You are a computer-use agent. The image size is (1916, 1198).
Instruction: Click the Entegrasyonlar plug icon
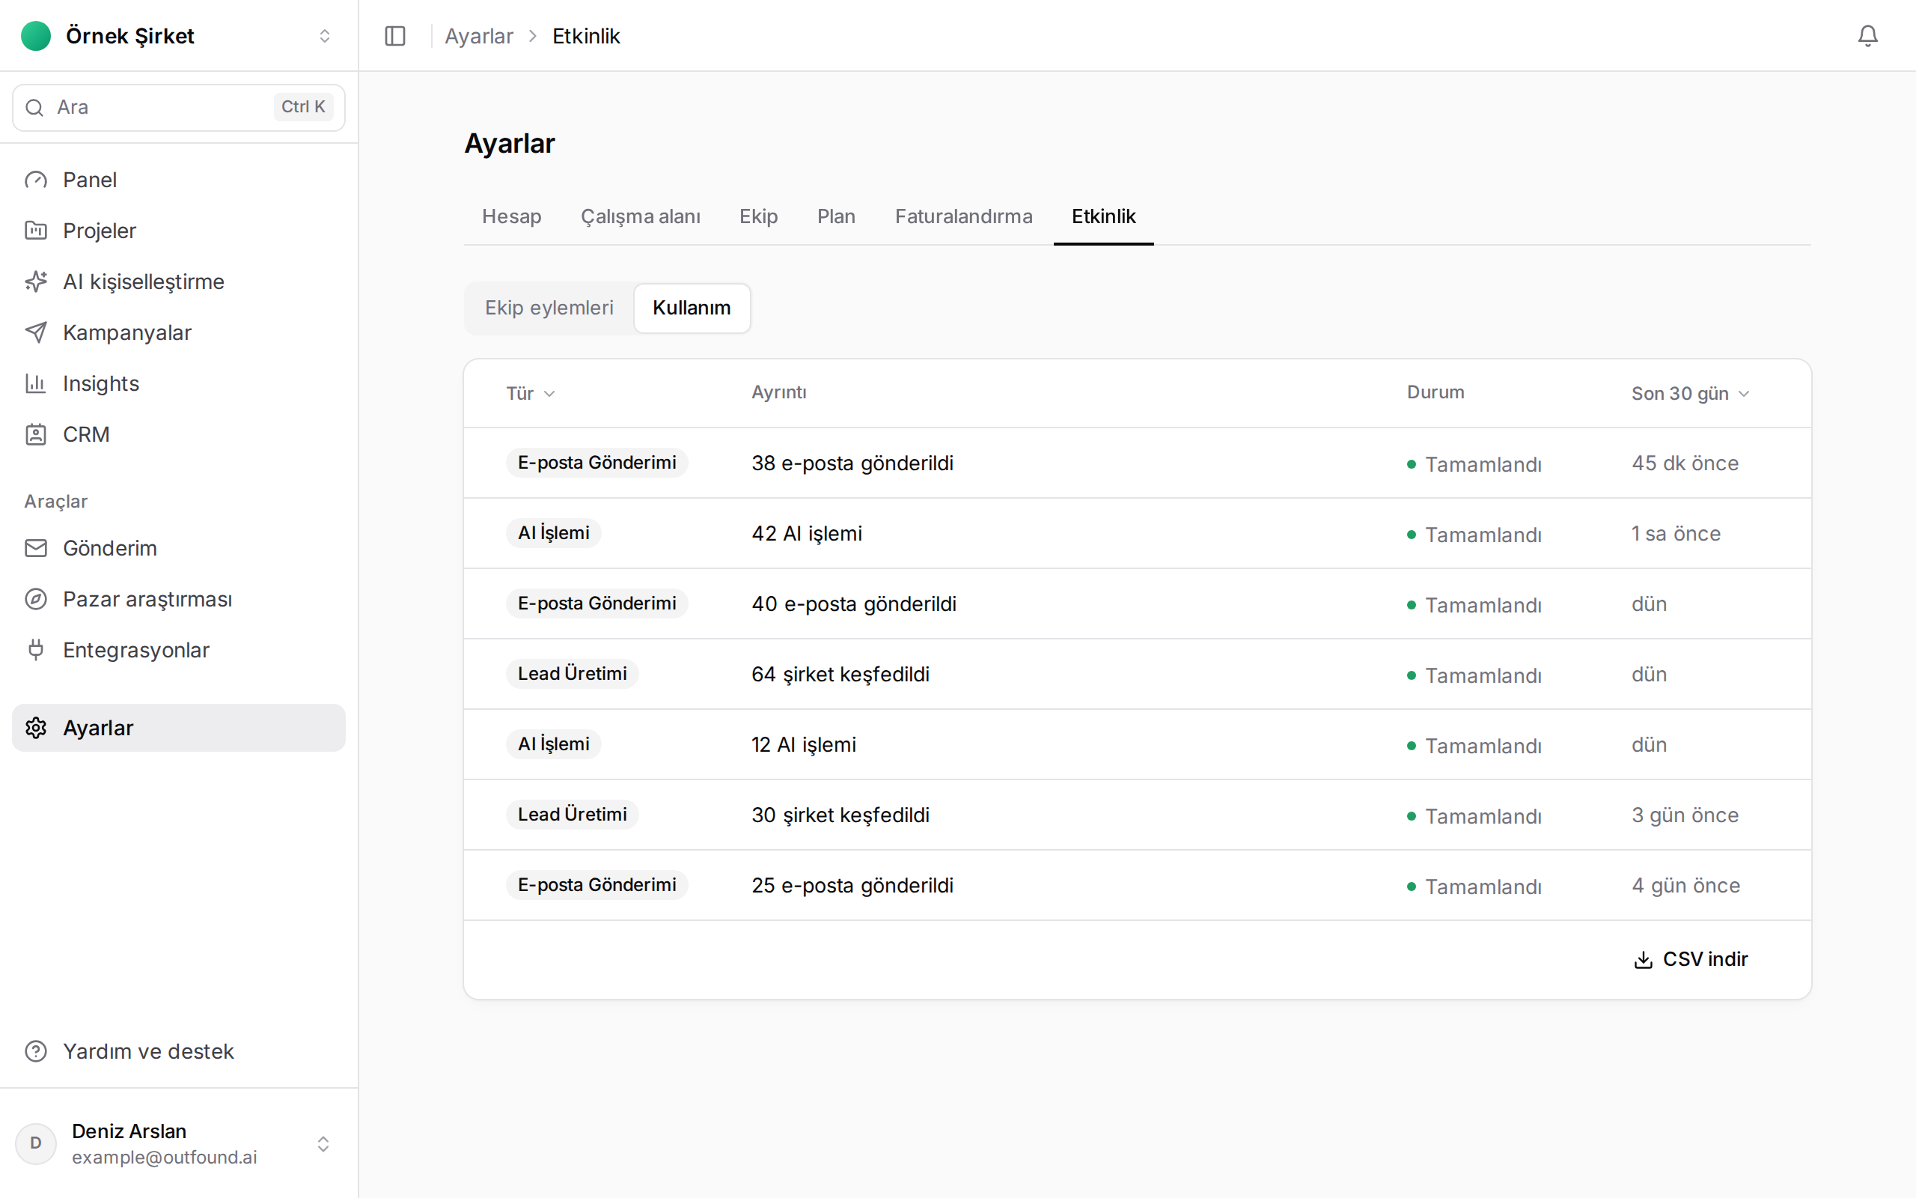click(x=36, y=650)
